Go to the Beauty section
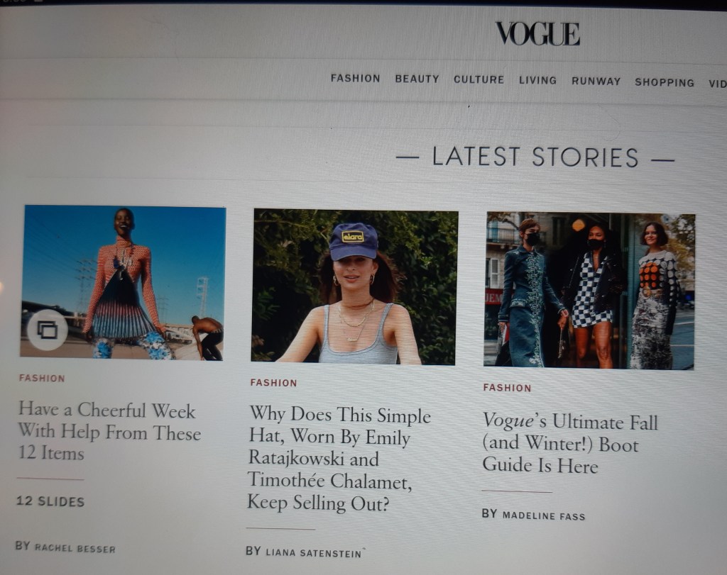Image resolution: width=727 pixels, height=575 pixels. 417,79
